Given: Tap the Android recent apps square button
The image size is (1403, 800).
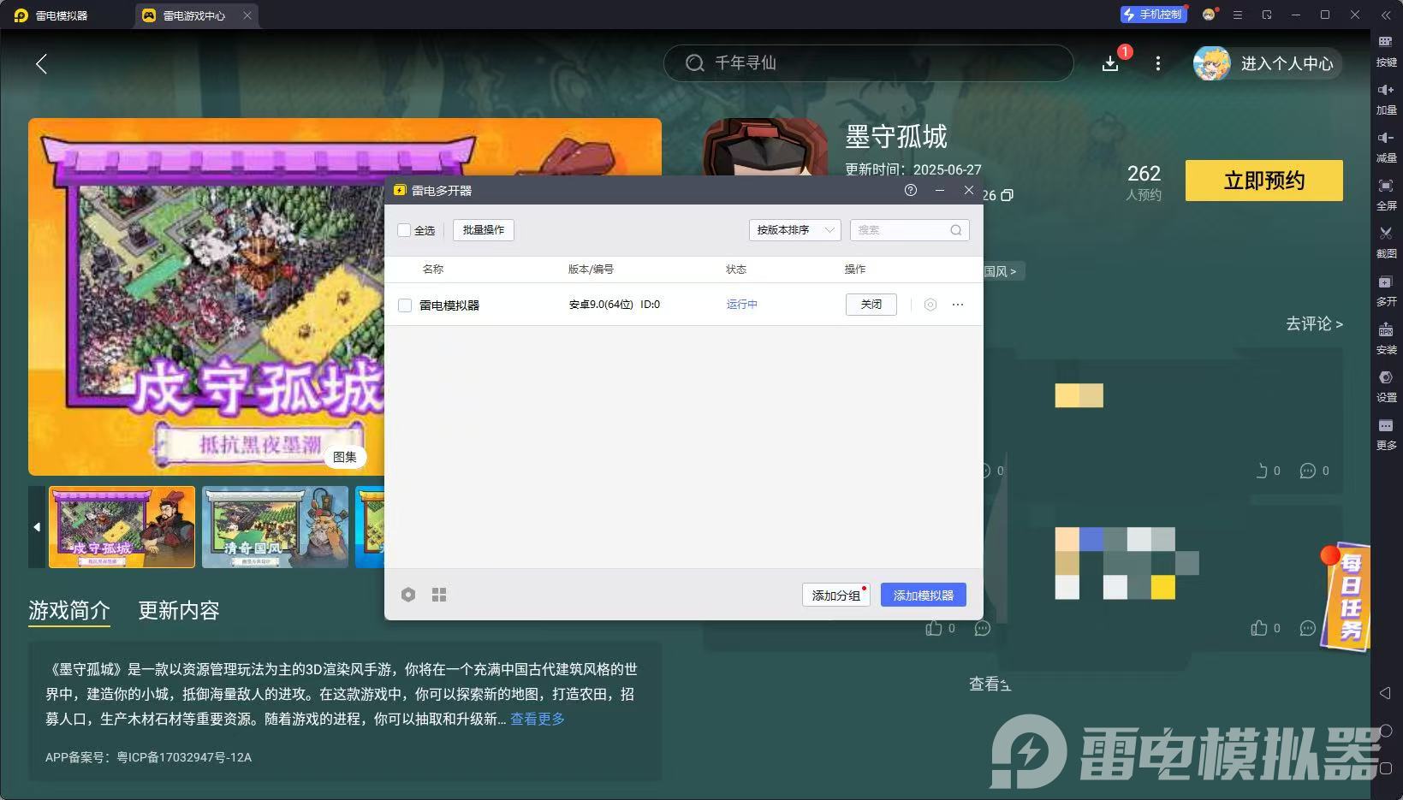Looking at the screenshot, I should [x=1386, y=768].
